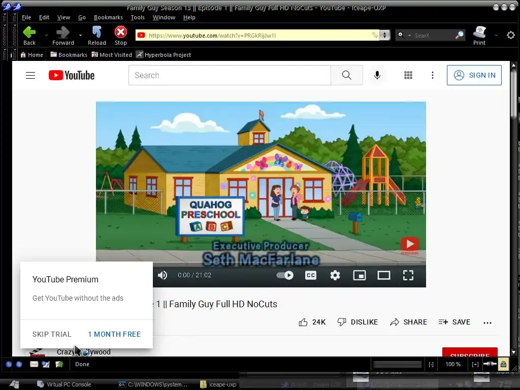Click the 100 % zoom level indicator

453,364
